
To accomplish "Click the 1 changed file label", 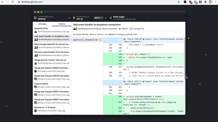I will [x=138, y=29].
